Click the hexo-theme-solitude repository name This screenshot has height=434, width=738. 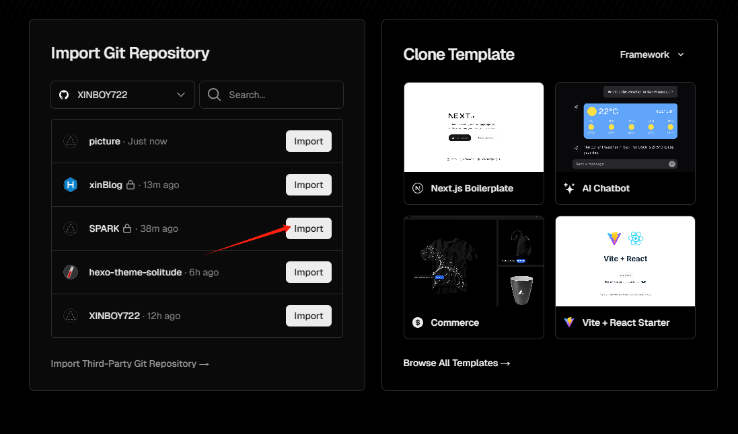tap(135, 272)
